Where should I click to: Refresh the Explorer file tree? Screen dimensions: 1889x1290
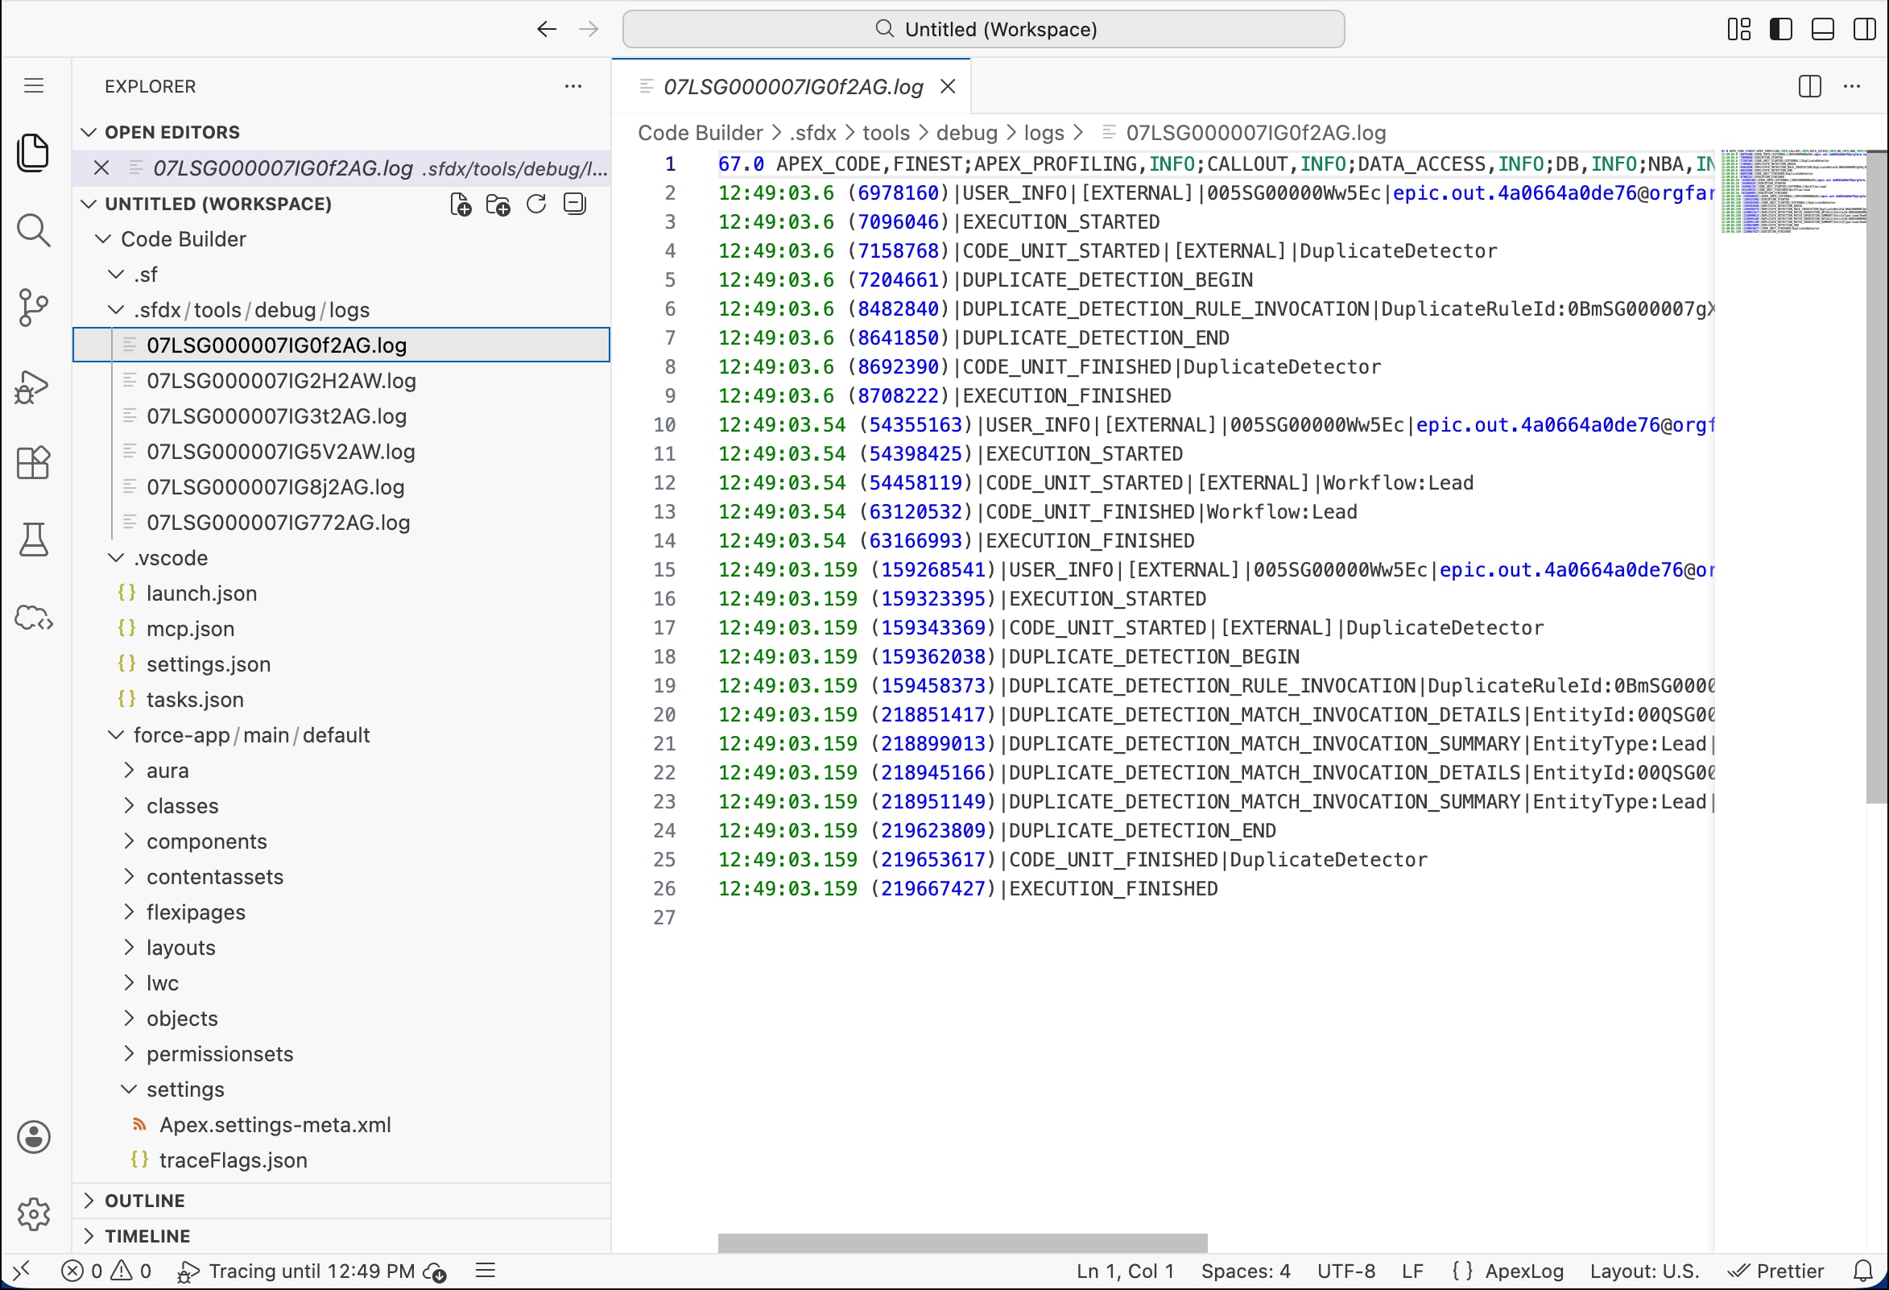(x=535, y=204)
